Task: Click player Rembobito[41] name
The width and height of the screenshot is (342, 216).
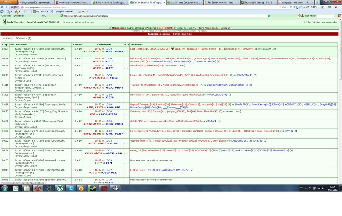Action: (x=245, y=75)
